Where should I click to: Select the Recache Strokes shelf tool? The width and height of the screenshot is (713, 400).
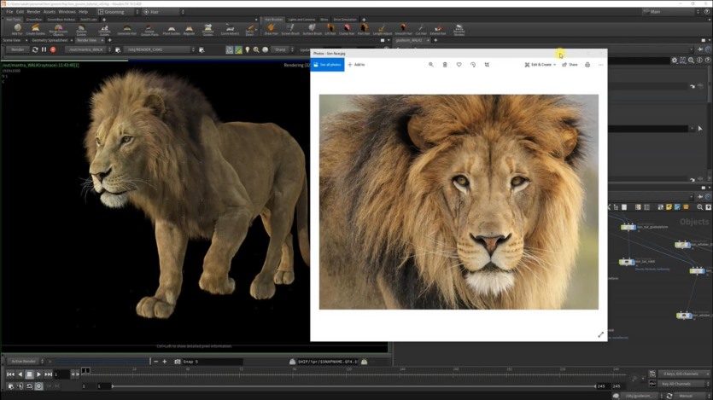pyautogui.click(x=459, y=30)
